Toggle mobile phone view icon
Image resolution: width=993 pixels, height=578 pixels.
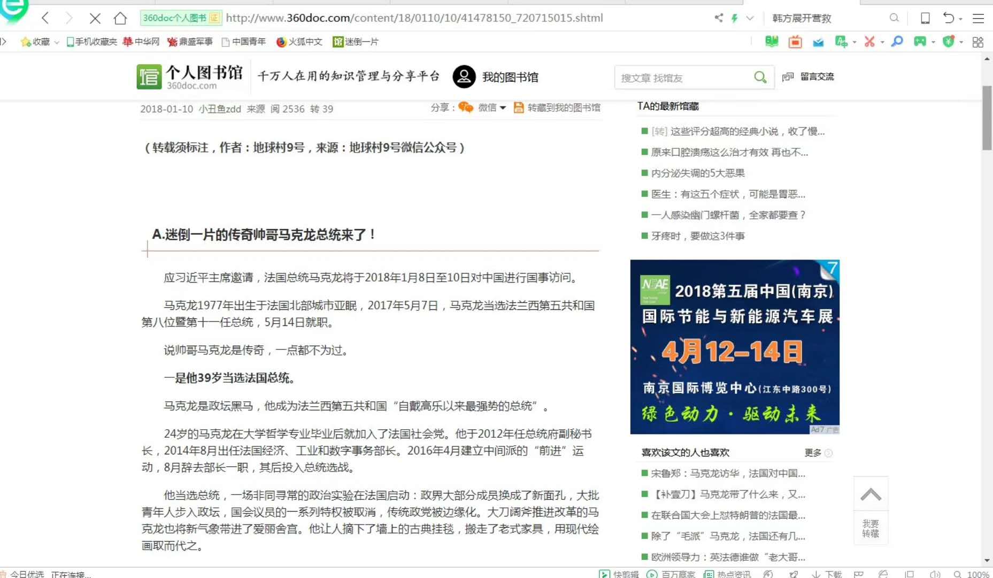point(925,18)
